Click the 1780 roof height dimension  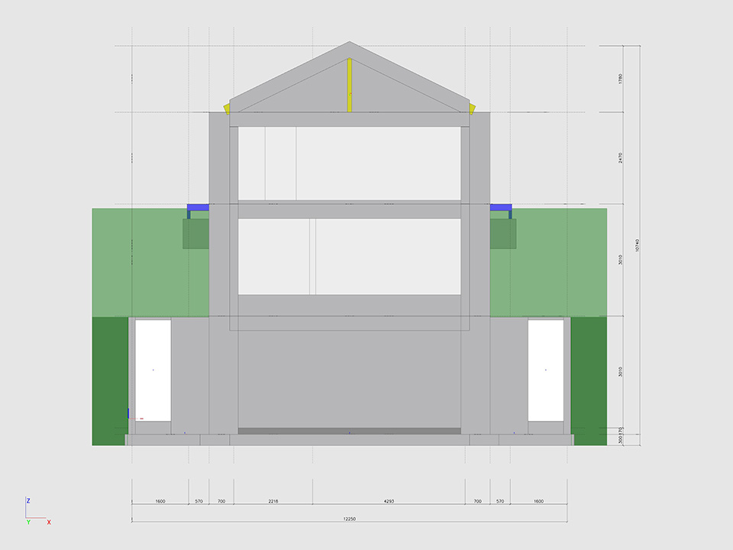(621, 79)
